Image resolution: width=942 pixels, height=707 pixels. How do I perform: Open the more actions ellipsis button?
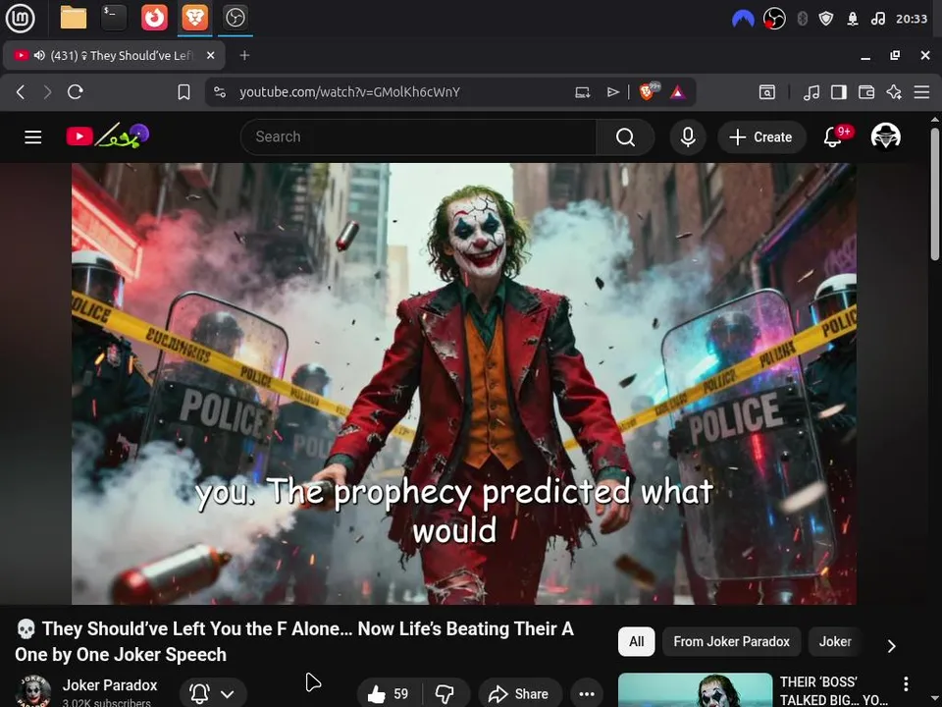pos(587,694)
